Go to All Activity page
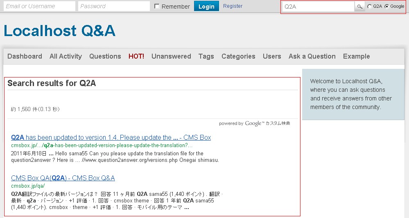Viewport: 409px width, 218px height. (66, 57)
